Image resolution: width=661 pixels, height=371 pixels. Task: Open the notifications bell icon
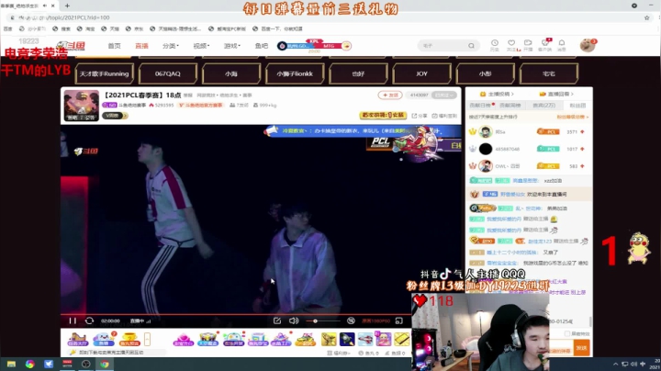click(x=562, y=45)
